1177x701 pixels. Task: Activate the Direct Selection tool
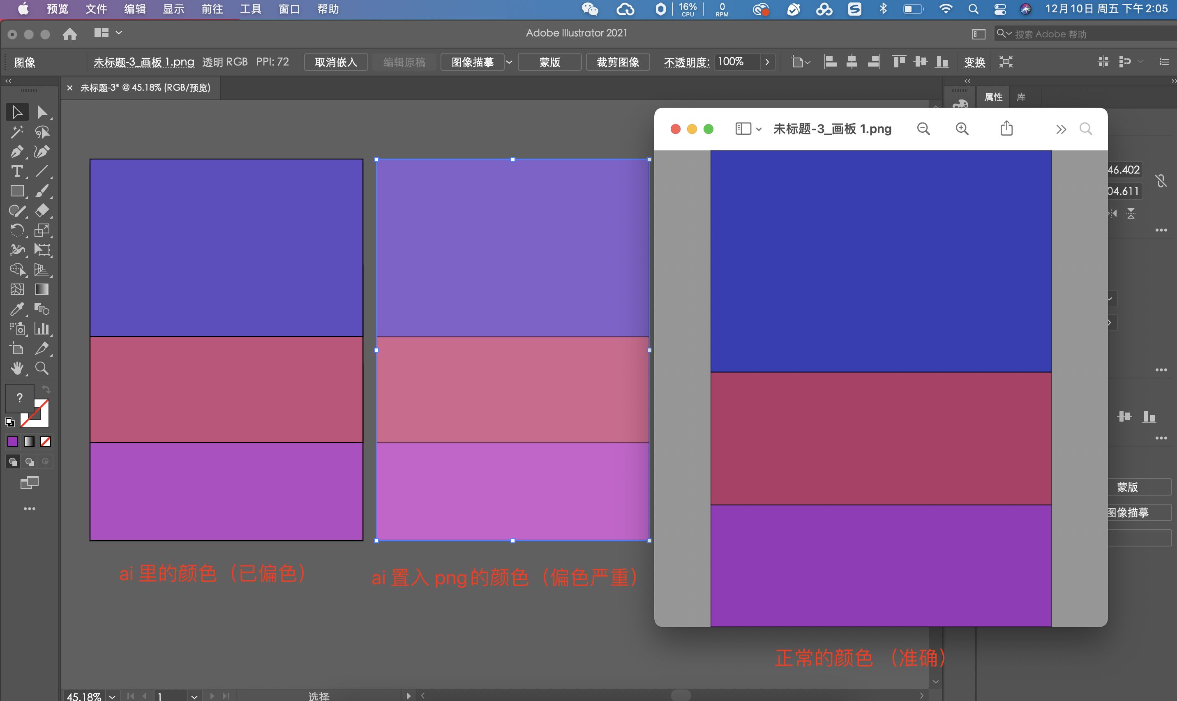tap(42, 112)
